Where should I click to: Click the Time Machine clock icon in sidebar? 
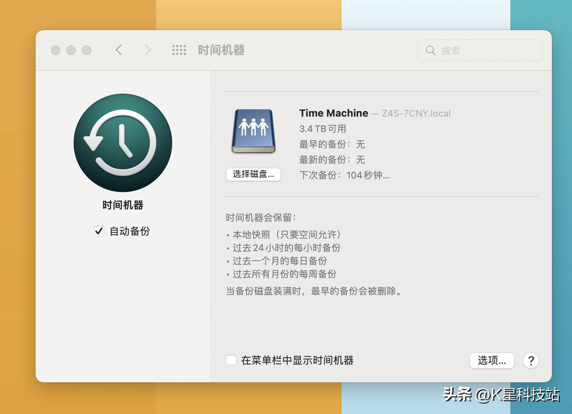123,143
